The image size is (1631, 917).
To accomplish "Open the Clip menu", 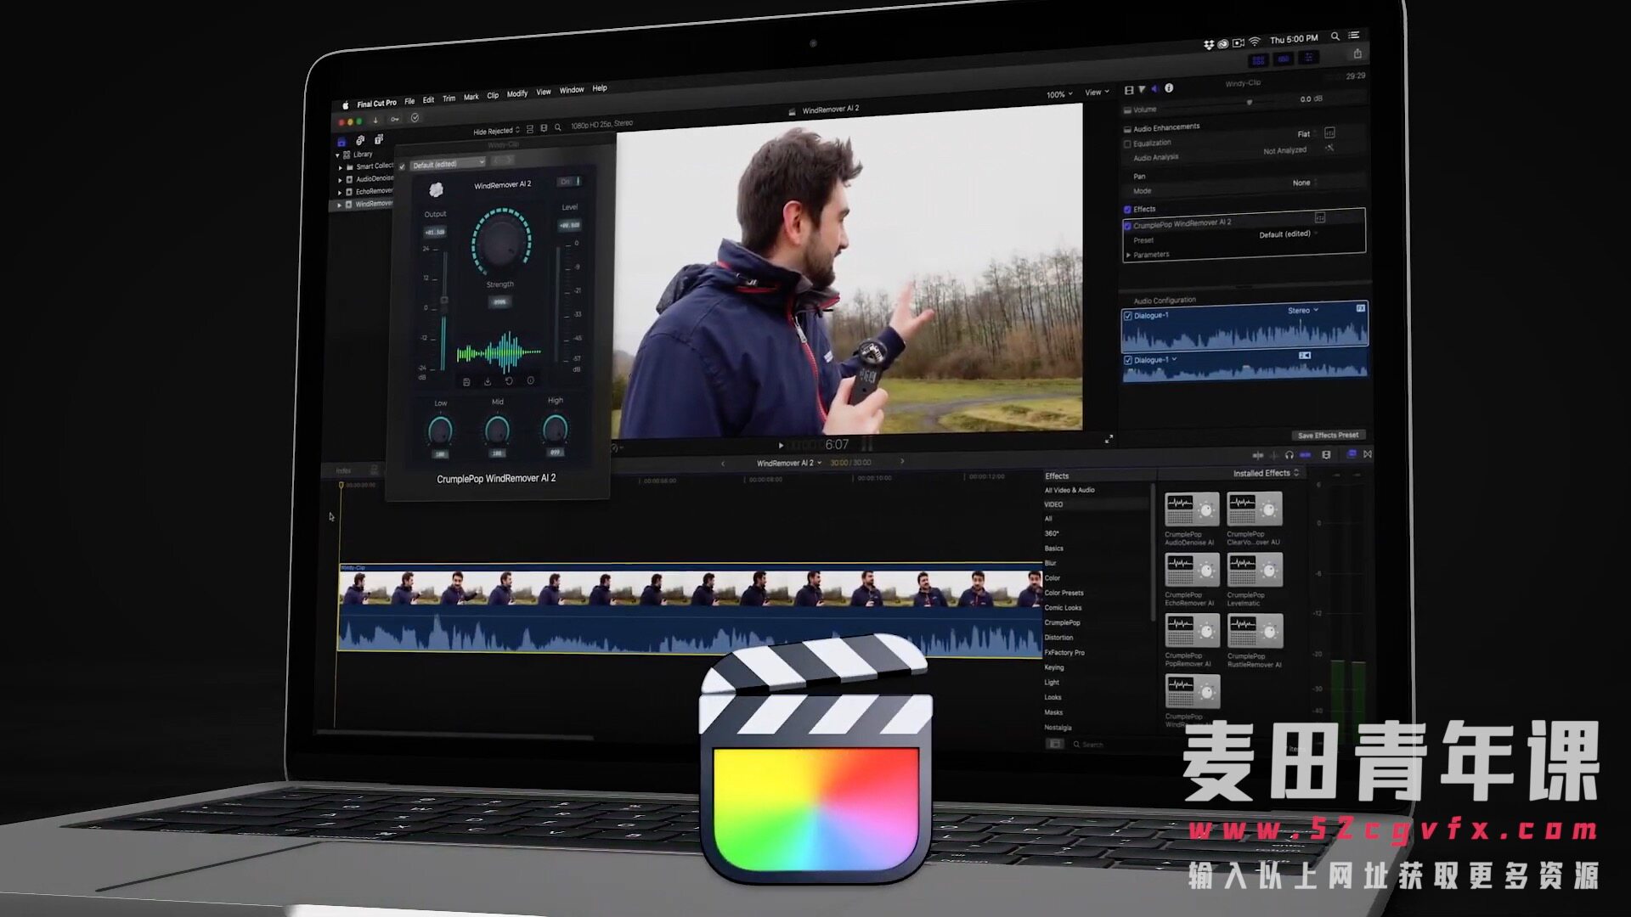I will click(493, 95).
